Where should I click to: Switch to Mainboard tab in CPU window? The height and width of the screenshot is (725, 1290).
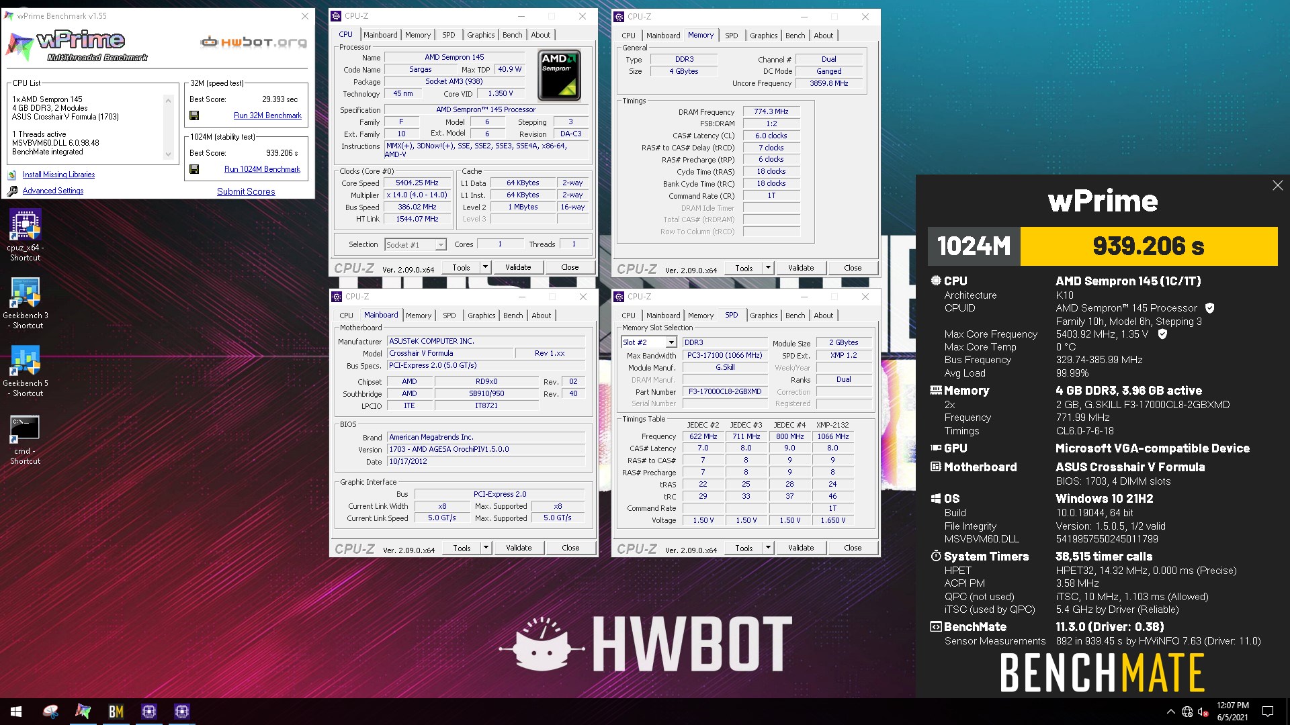pos(380,35)
